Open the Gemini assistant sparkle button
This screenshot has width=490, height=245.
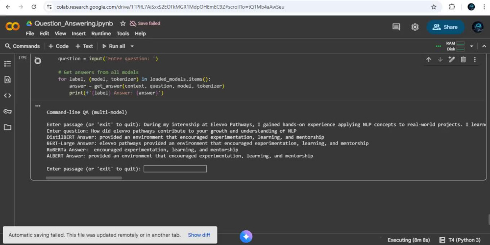pyautogui.click(x=246, y=237)
